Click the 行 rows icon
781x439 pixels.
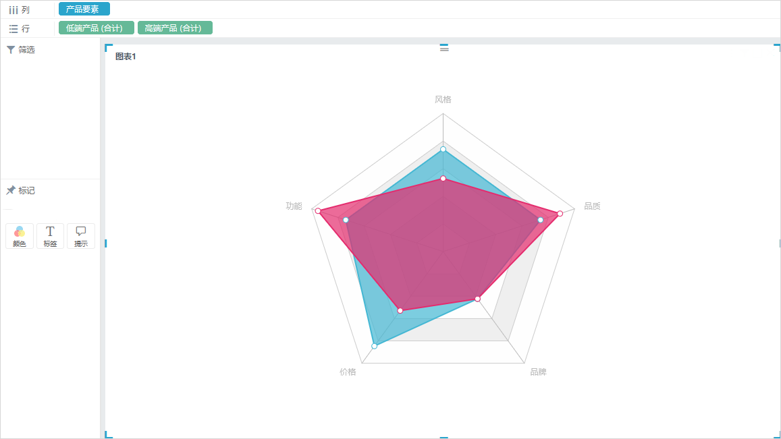click(14, 29)
